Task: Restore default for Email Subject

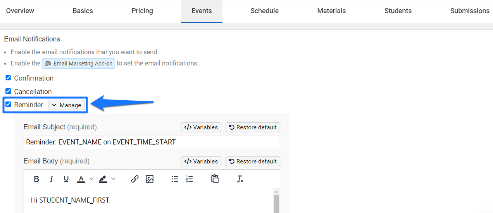Action: [253, 127]
